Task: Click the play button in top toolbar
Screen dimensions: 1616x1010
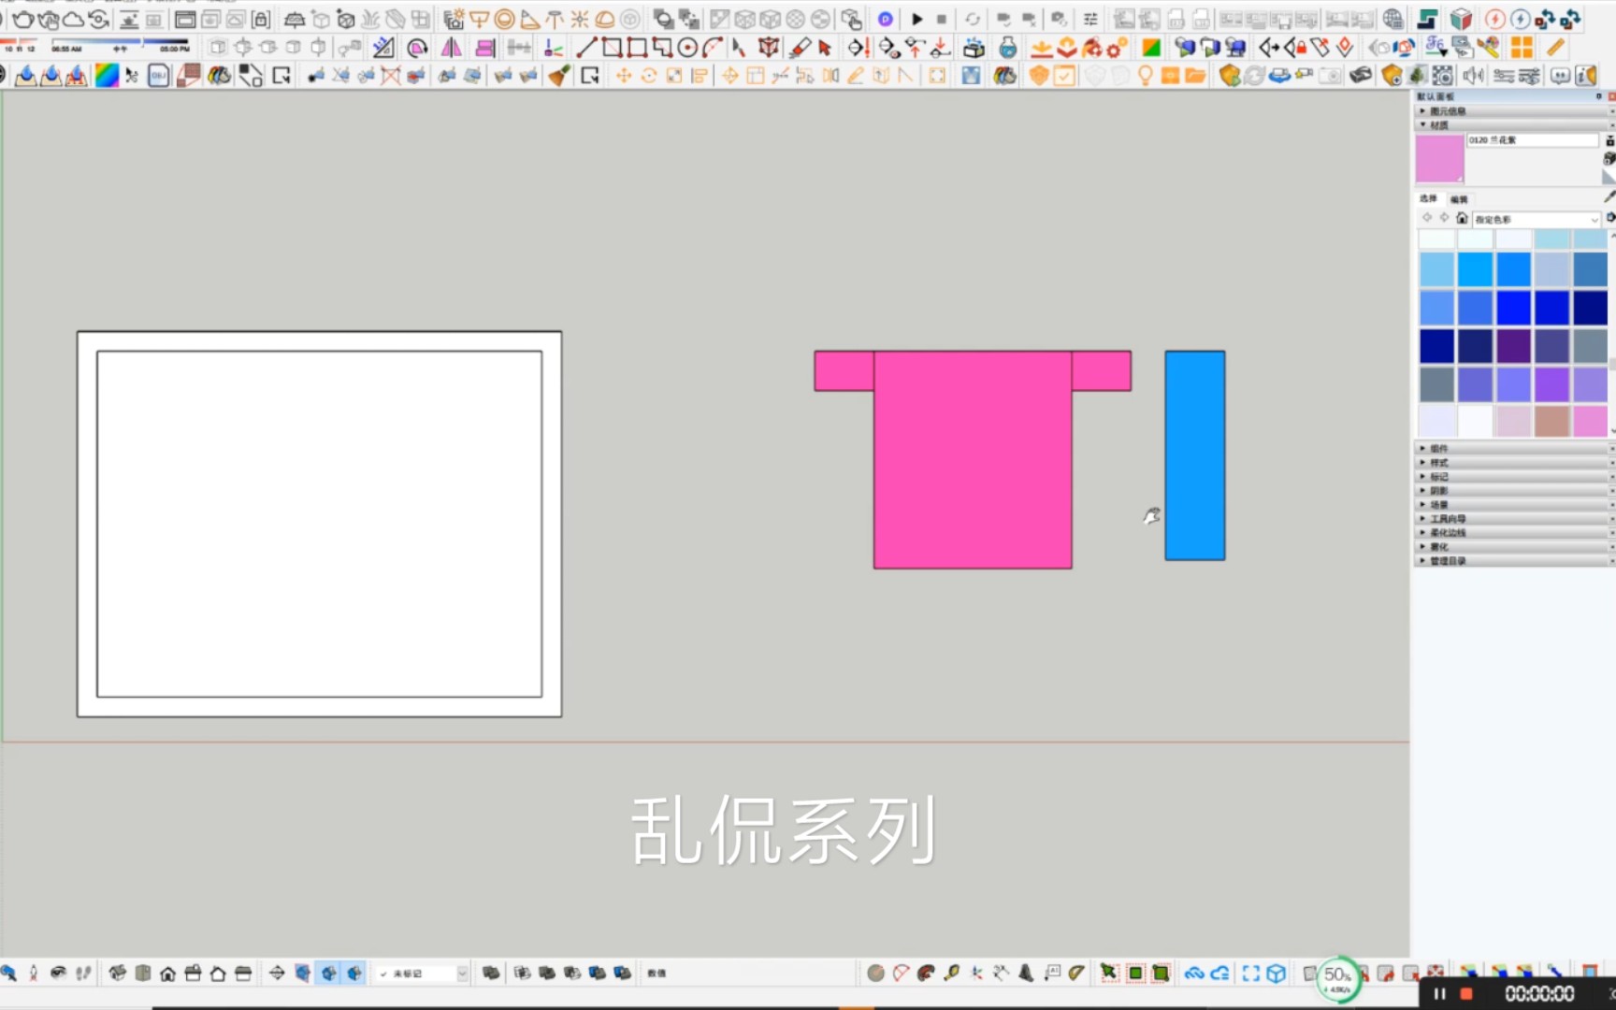Action: [x=917, y=20]
